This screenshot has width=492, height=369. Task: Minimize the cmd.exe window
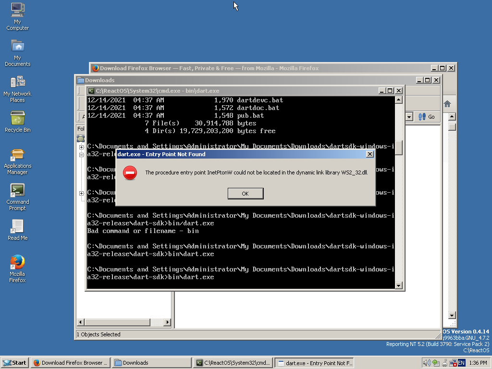pyautogui.click(x=381, y=91)
